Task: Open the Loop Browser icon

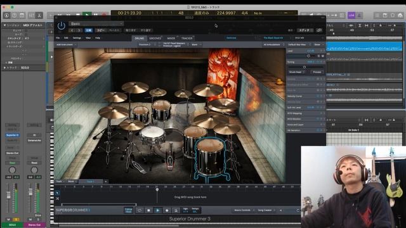Action: [x=393, y=15]
